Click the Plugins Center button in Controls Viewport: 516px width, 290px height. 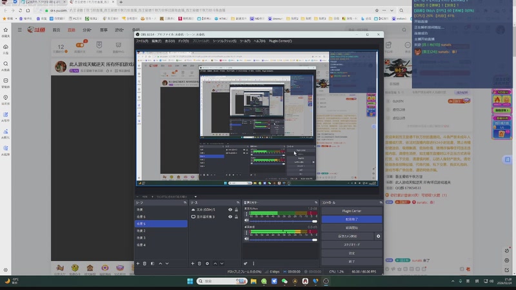[352, 211]
